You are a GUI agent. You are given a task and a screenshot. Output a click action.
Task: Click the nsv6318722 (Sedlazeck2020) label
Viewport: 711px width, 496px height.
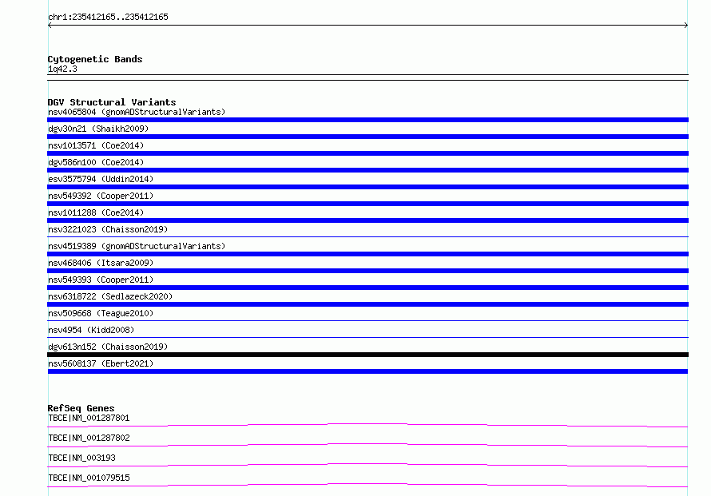[110, 296]
